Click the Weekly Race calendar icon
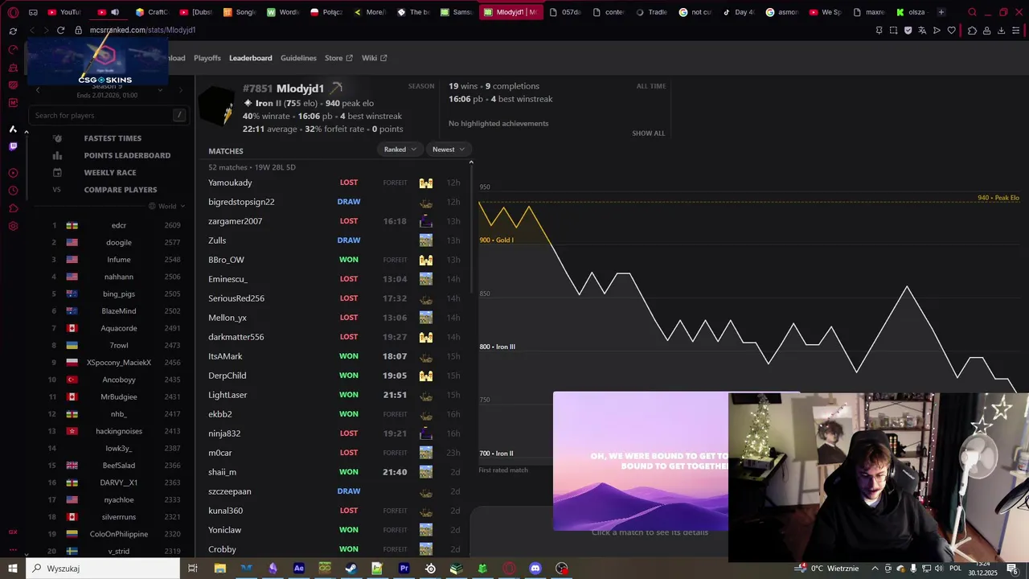The height and width of the screenshot is (579, 1029). [x=57, y=172]
